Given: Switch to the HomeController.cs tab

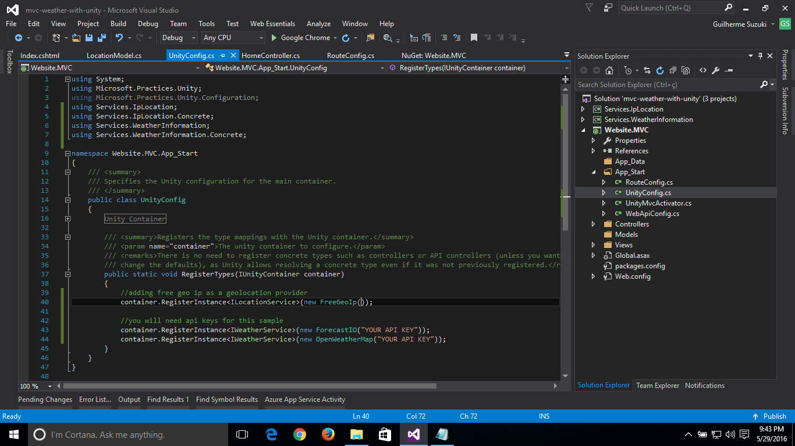Looking at the screenshot, I should [x=270, y=56].
